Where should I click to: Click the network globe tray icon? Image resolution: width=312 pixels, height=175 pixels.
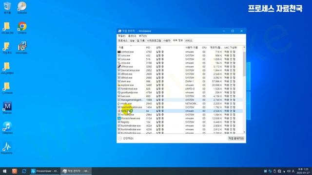click(279, 171)
